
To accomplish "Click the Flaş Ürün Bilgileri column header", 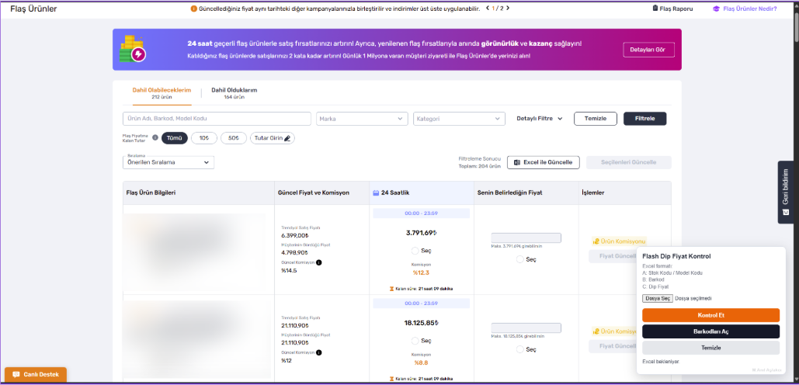I will point(152,193).
